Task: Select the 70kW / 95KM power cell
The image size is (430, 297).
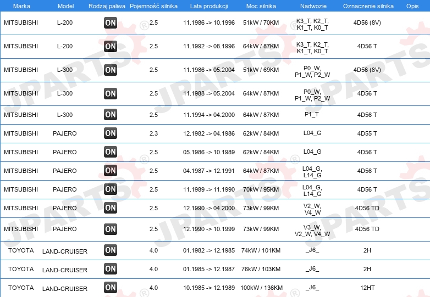Action: point(261,189)
